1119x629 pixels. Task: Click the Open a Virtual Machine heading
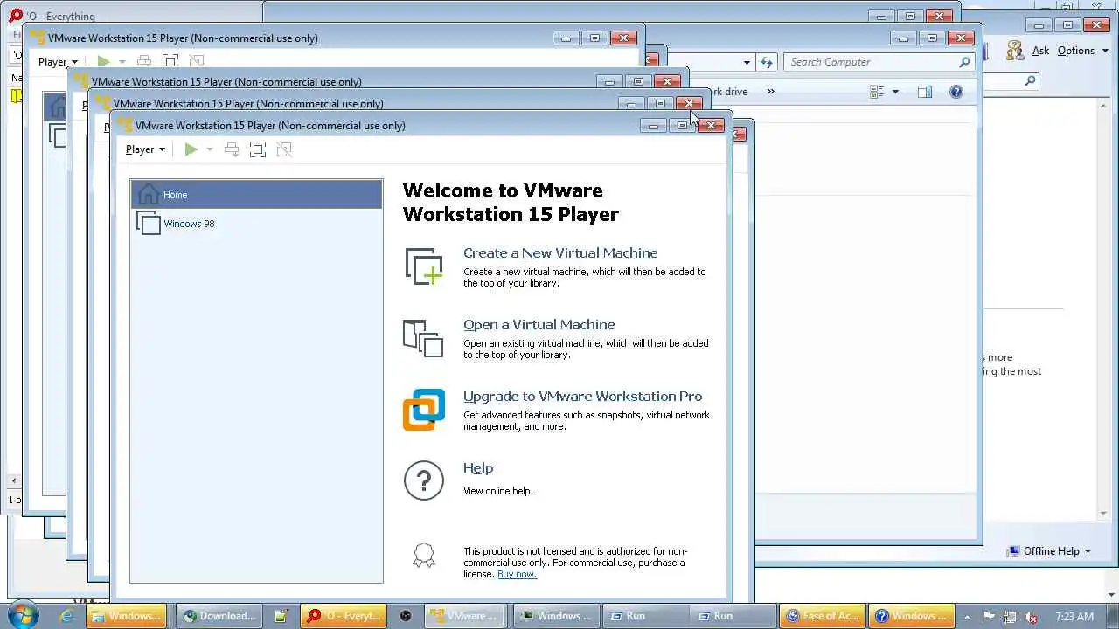click(539, 325)
